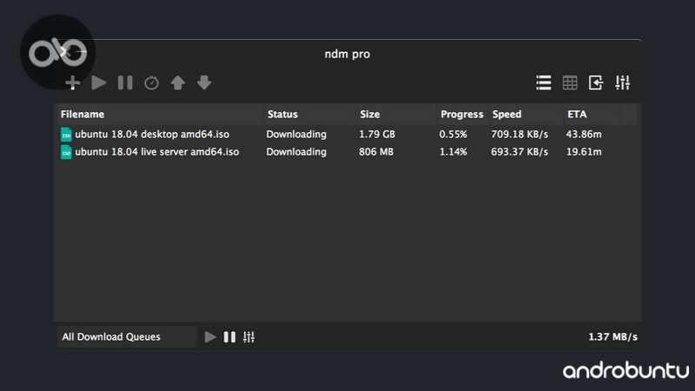Image resolution: width=695 pixels, height=391 pixels.
Task: Open the All Download Queues dropdown
Action: pos(127,337)
